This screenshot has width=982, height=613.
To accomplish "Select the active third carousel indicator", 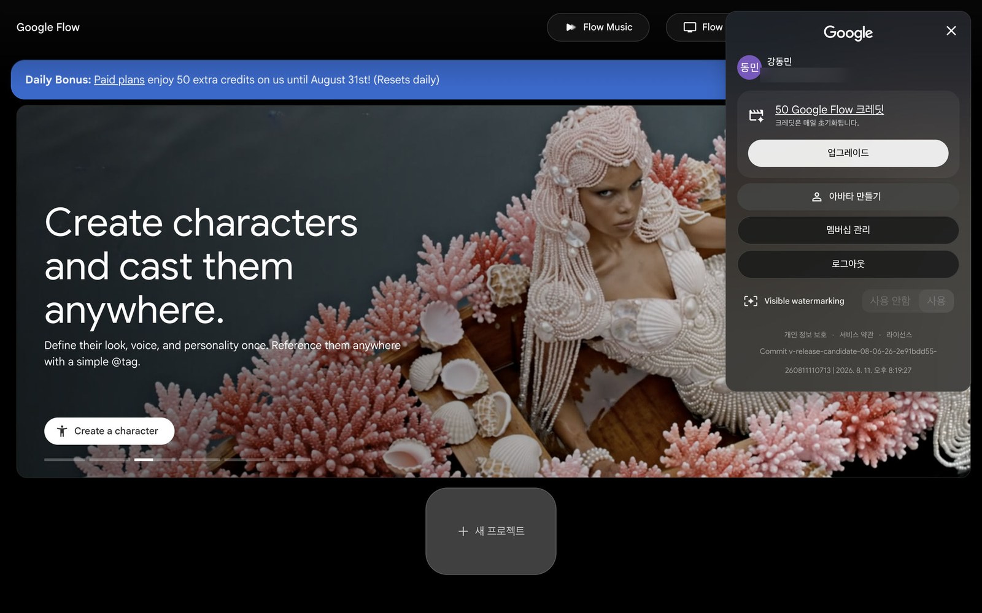I will tap(155, 459).
